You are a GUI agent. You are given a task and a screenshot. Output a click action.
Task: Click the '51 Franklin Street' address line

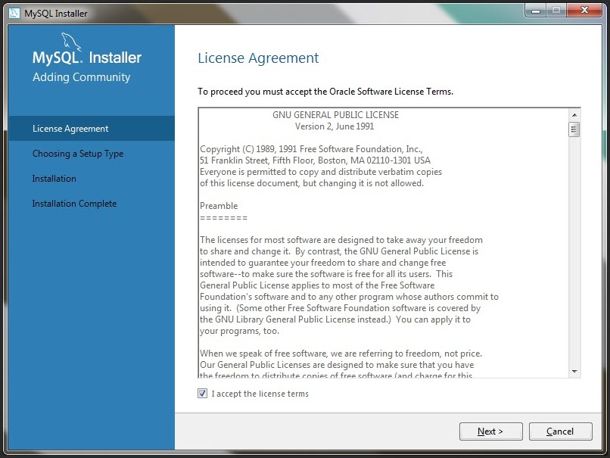pyautogui.click(x=315, y=160)
